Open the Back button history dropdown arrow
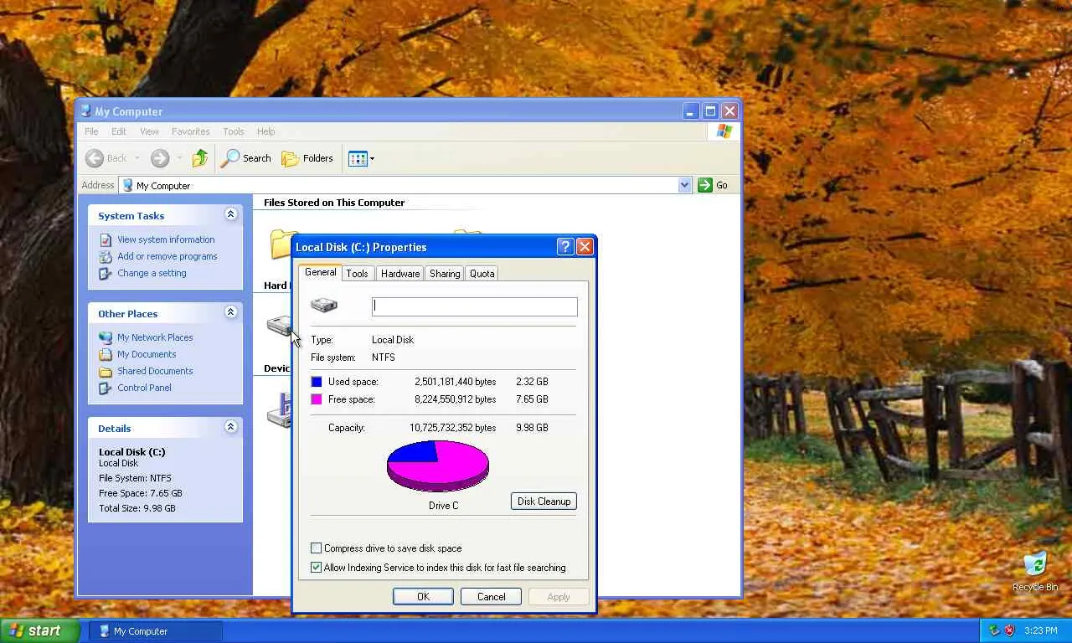This screenshot has width=1072, height=643. 136,158
